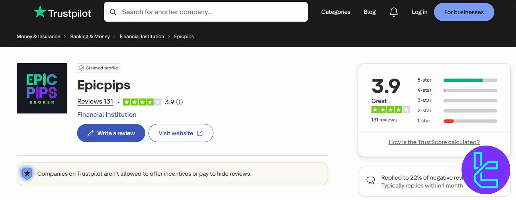Click the TrustScore info icon
516x200 pixels.
[179, 102]
